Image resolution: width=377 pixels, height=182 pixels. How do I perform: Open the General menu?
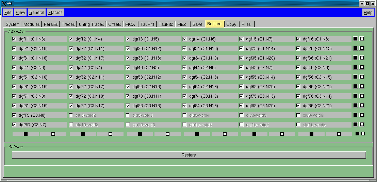click(36, 13)
